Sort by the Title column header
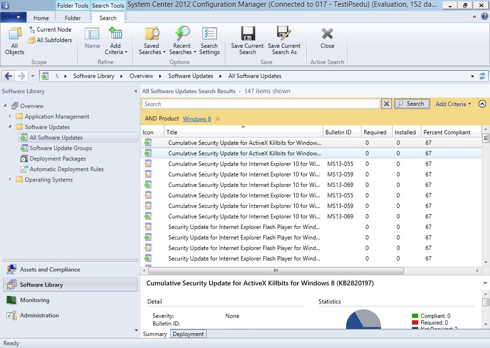This screenshot has height=348, width=490. tap(243, 132)
